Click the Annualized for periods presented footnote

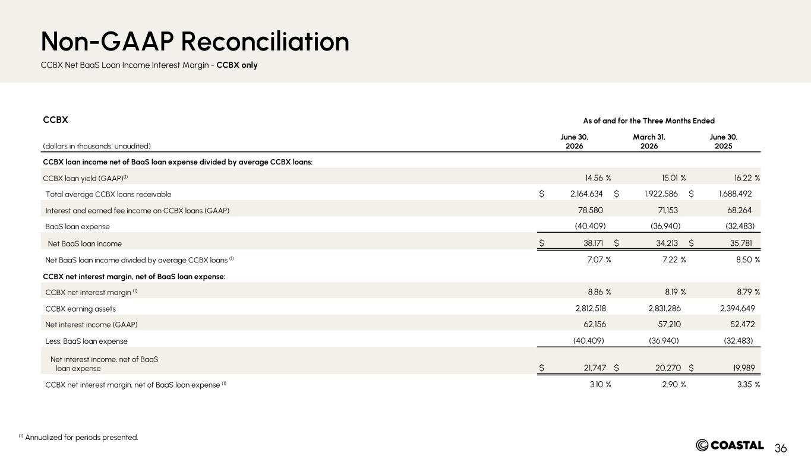coord(78,438)
